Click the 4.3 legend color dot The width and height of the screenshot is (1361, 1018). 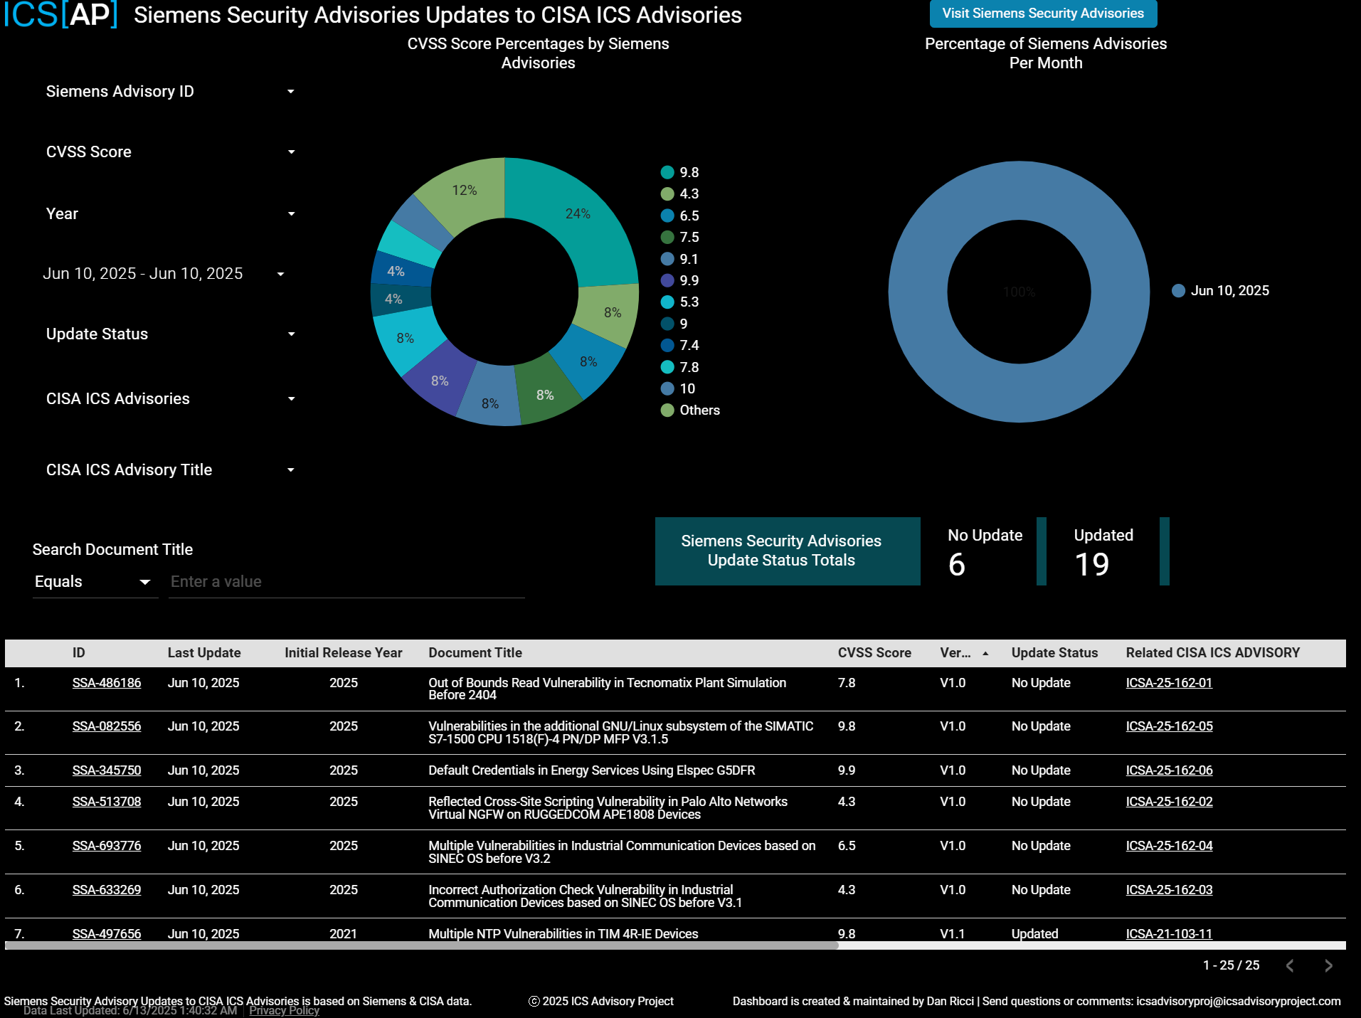[x=667, y=193]
